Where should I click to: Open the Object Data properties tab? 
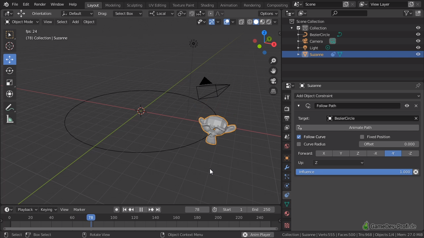pyautogui.click(x=287, y=204)
